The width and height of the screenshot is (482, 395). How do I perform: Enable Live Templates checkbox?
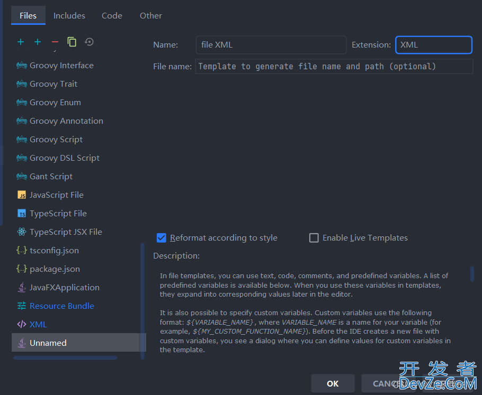click(x=314, y=238)
